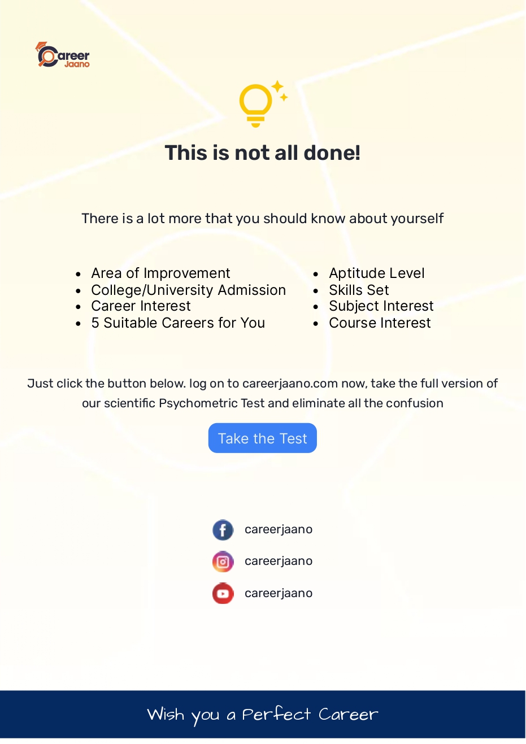526x744 pixels.
Task: Click the Course Interest list item
Action: pyautogui.click(x=380, y=323)
